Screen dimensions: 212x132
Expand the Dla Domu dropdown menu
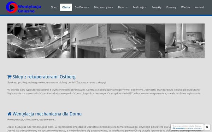coord(82,7)
